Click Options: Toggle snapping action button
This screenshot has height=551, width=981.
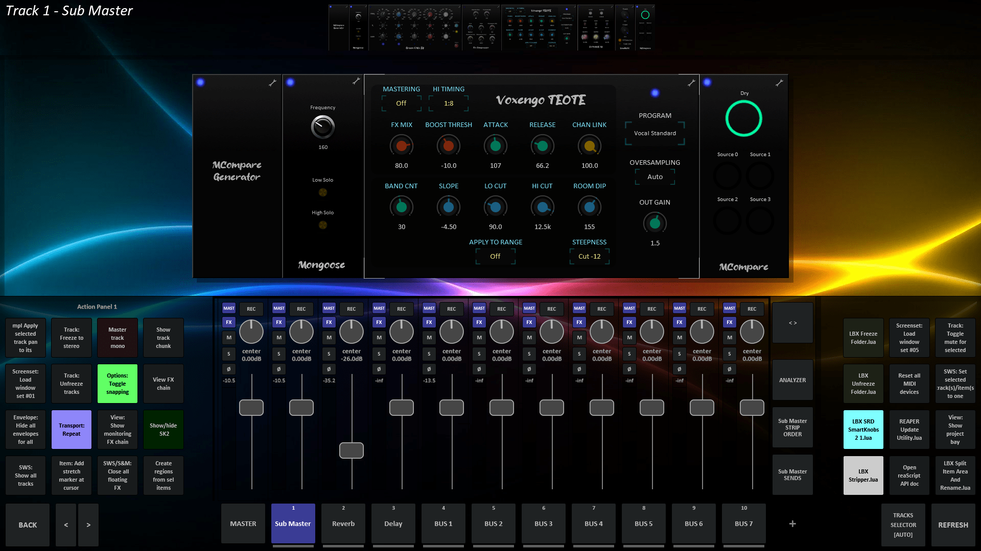[x=118, y=384]
